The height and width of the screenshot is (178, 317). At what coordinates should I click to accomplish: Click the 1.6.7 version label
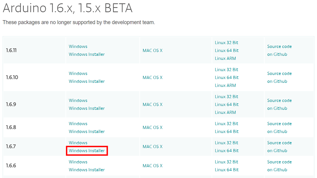point(11,146)
